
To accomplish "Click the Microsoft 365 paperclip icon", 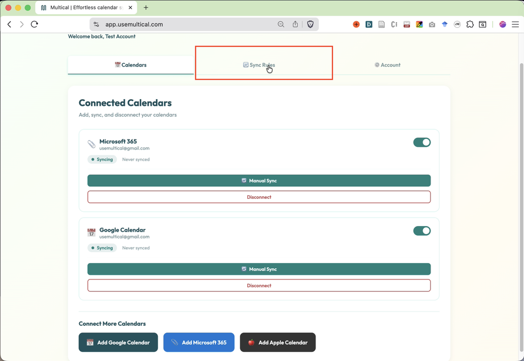I will click(x=91, y=144).
